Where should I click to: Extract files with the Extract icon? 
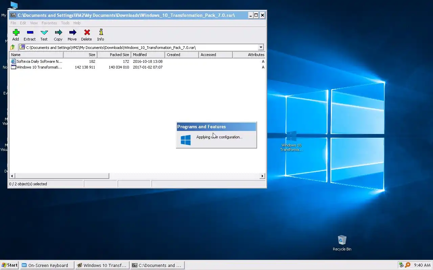[x=30, y=32]
